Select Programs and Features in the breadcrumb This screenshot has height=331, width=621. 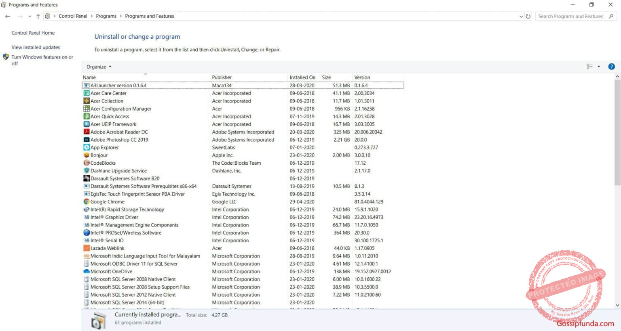coord(149,16)
